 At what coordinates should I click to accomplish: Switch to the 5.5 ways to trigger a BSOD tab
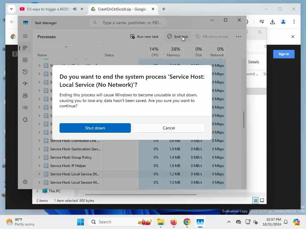pos(48,9)
